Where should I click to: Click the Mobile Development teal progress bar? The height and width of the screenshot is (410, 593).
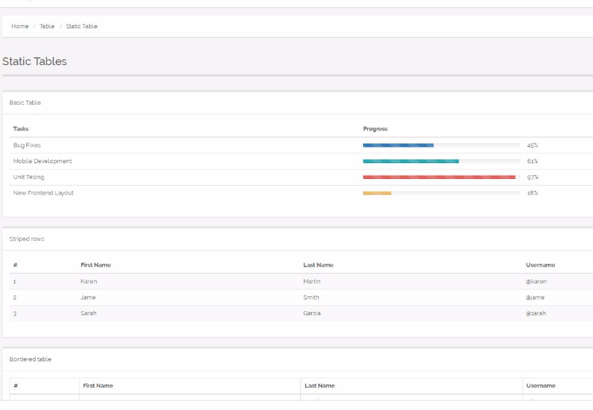point(441,161)
